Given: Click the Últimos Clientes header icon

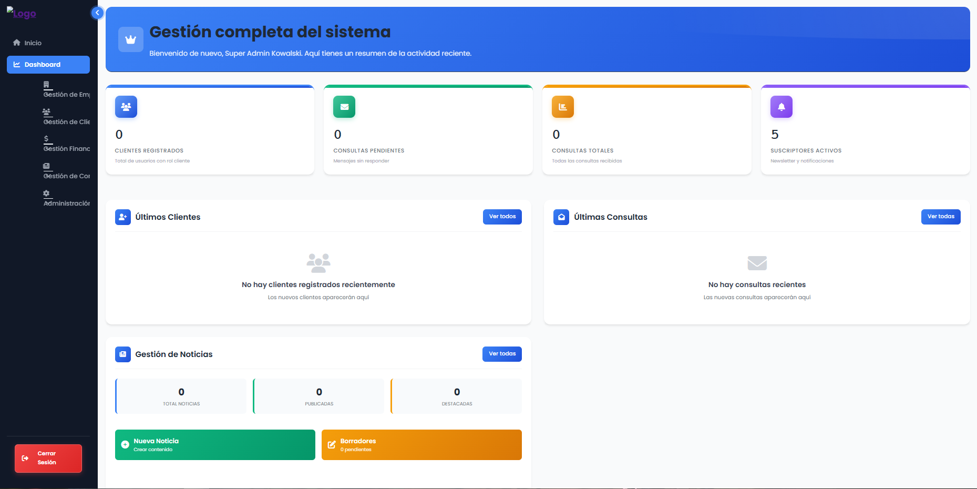Looking at the screenshot, I should pyautogui.click(x=122, y=217).
